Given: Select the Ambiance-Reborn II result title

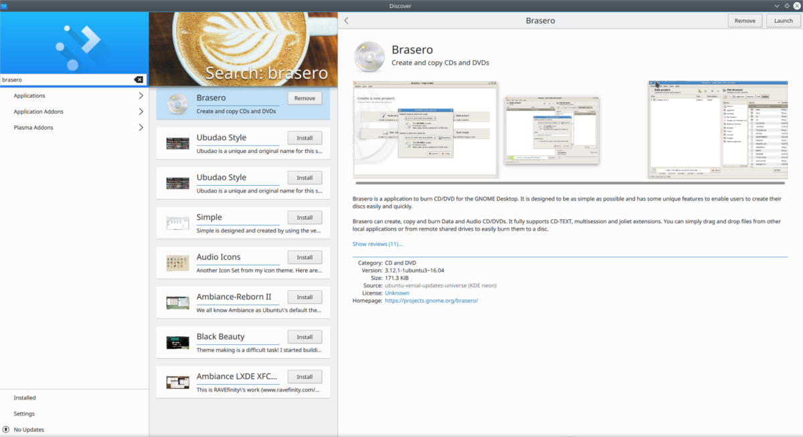Looking at the screenshot, I should pos(234,297).
